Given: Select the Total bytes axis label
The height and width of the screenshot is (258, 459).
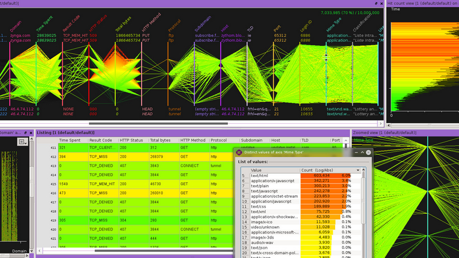Looking at the screenshot, I should (123, 24).
